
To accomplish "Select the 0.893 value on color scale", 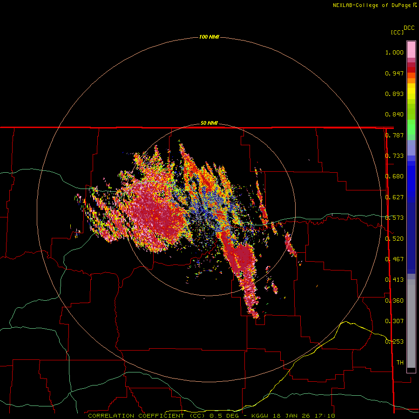I will click(x=394, y=94).
